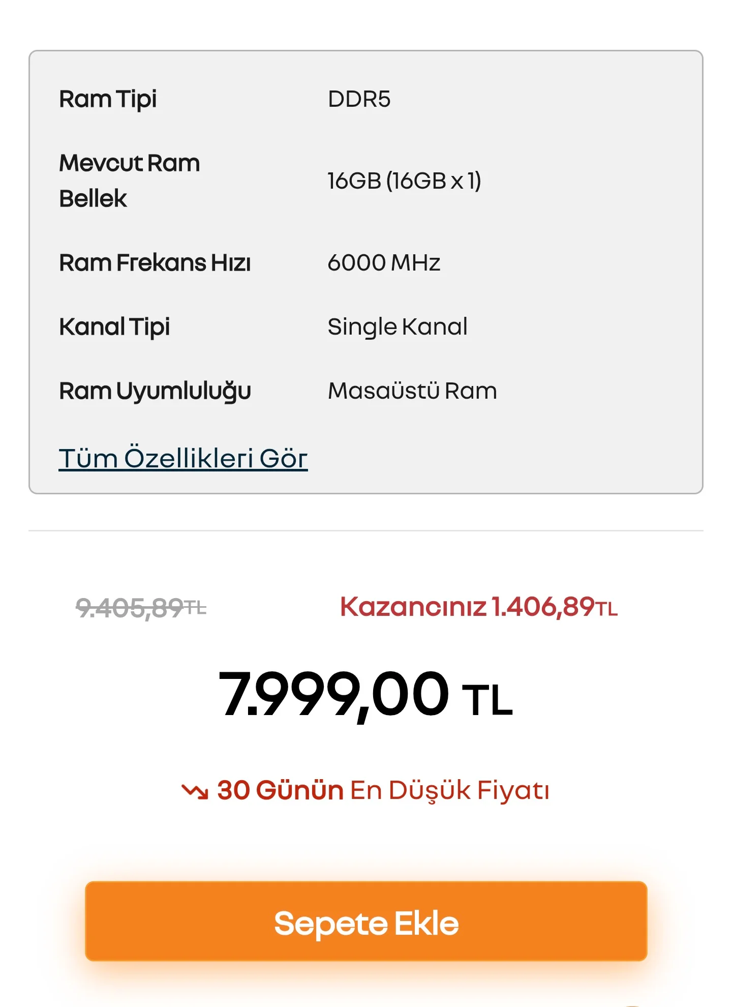Click the red Kazancınız word
Image resolution: width=732 pixels, height=1007 pixels.
(x=413, y=607)
